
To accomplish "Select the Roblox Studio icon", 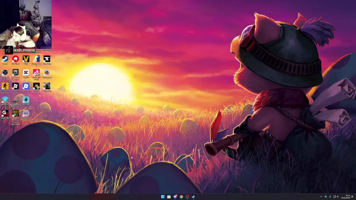I will point(15,88).
